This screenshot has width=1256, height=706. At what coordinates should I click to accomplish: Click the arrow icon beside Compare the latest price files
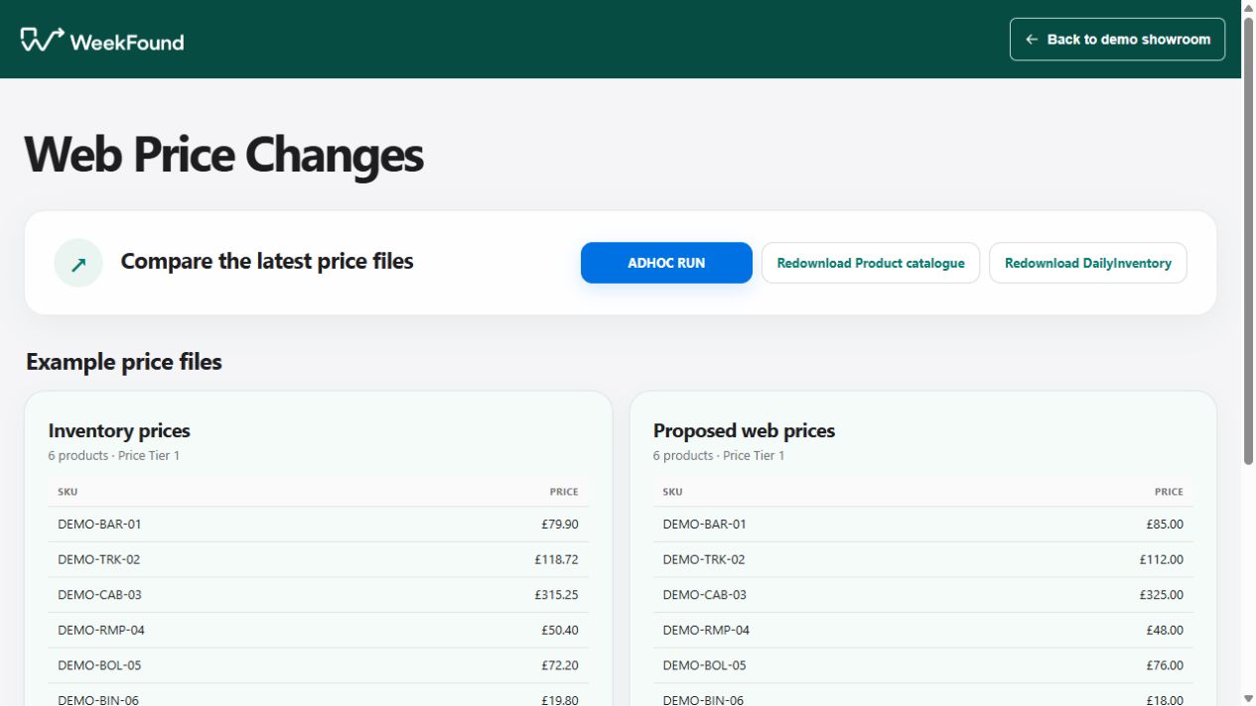tap(78, 263)
